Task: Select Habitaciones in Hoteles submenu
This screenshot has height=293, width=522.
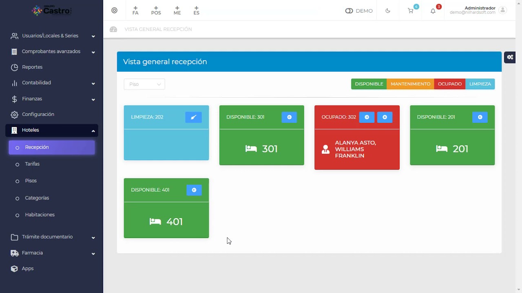Action: tap(52, 214)
